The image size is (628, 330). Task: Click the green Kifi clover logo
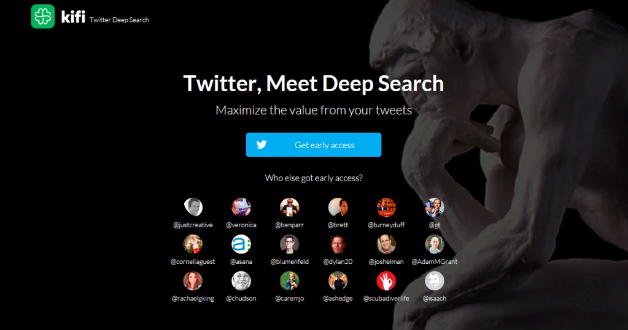43,17
